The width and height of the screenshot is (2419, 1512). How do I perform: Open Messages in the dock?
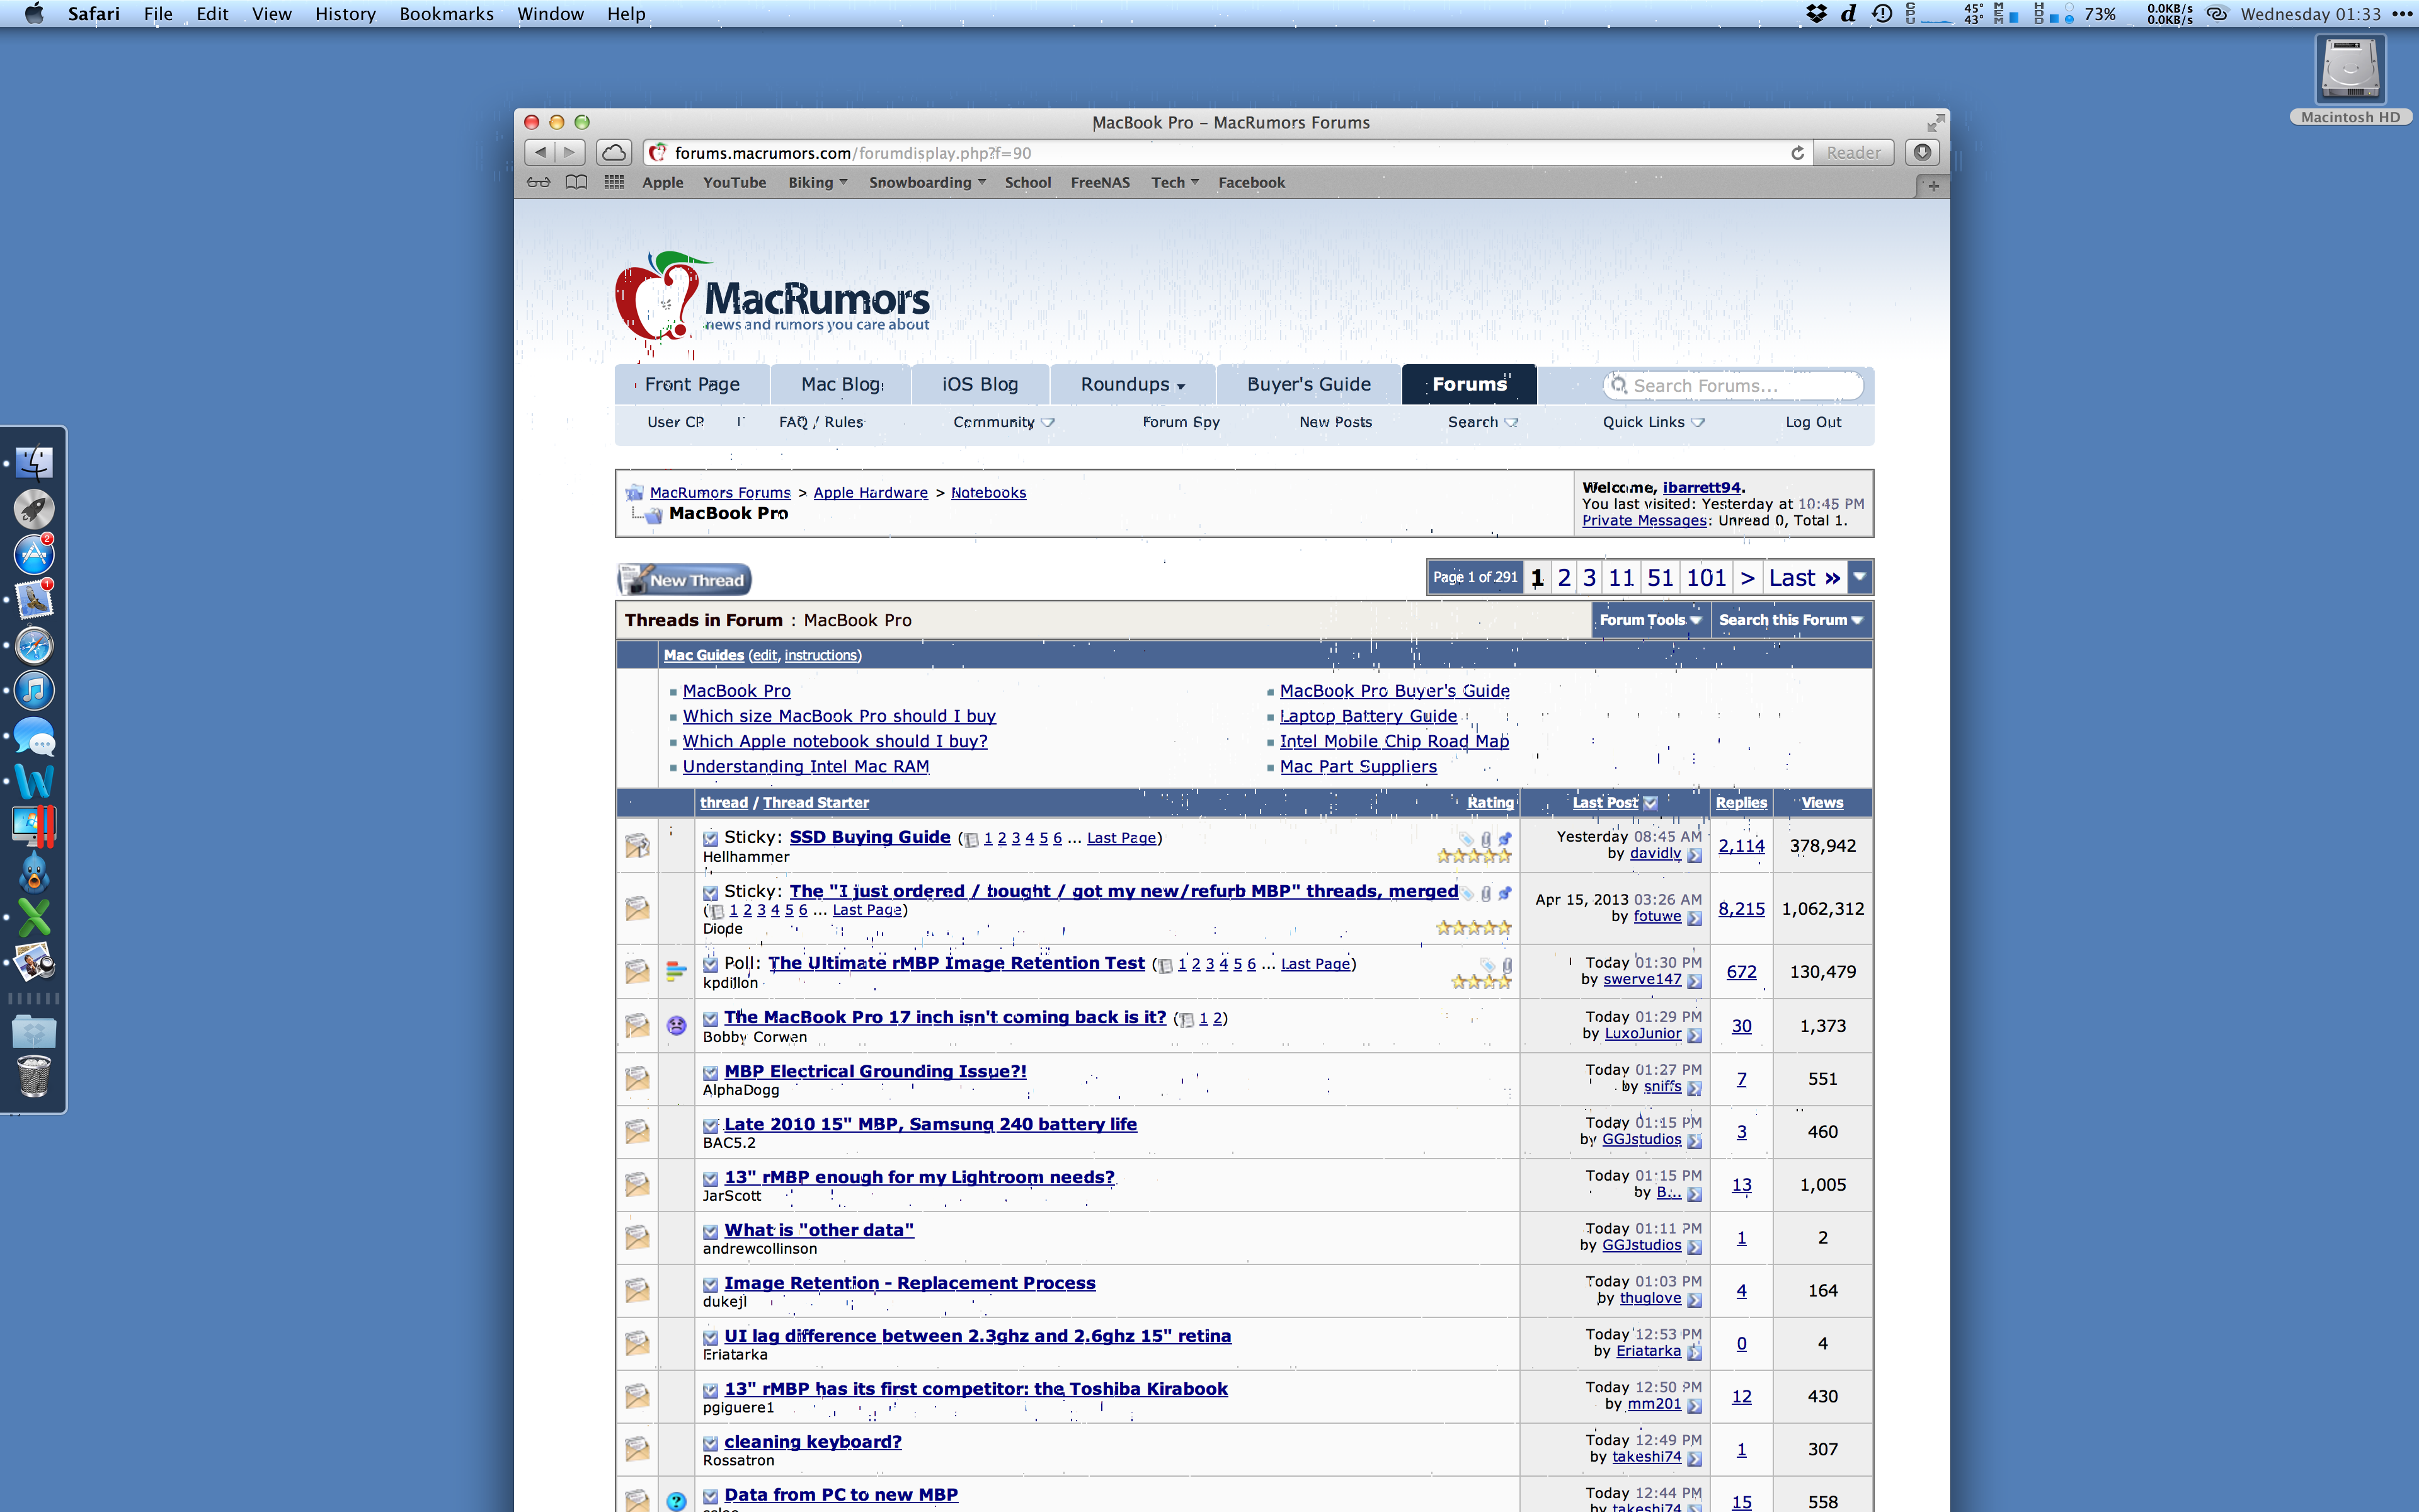34,737
